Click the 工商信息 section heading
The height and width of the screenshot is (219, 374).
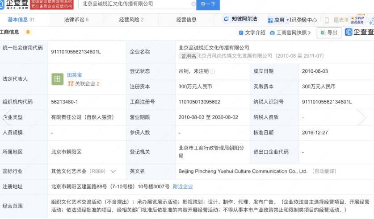click(9, 32)
